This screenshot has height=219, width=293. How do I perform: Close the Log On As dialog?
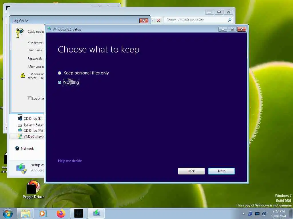(144, 21)
